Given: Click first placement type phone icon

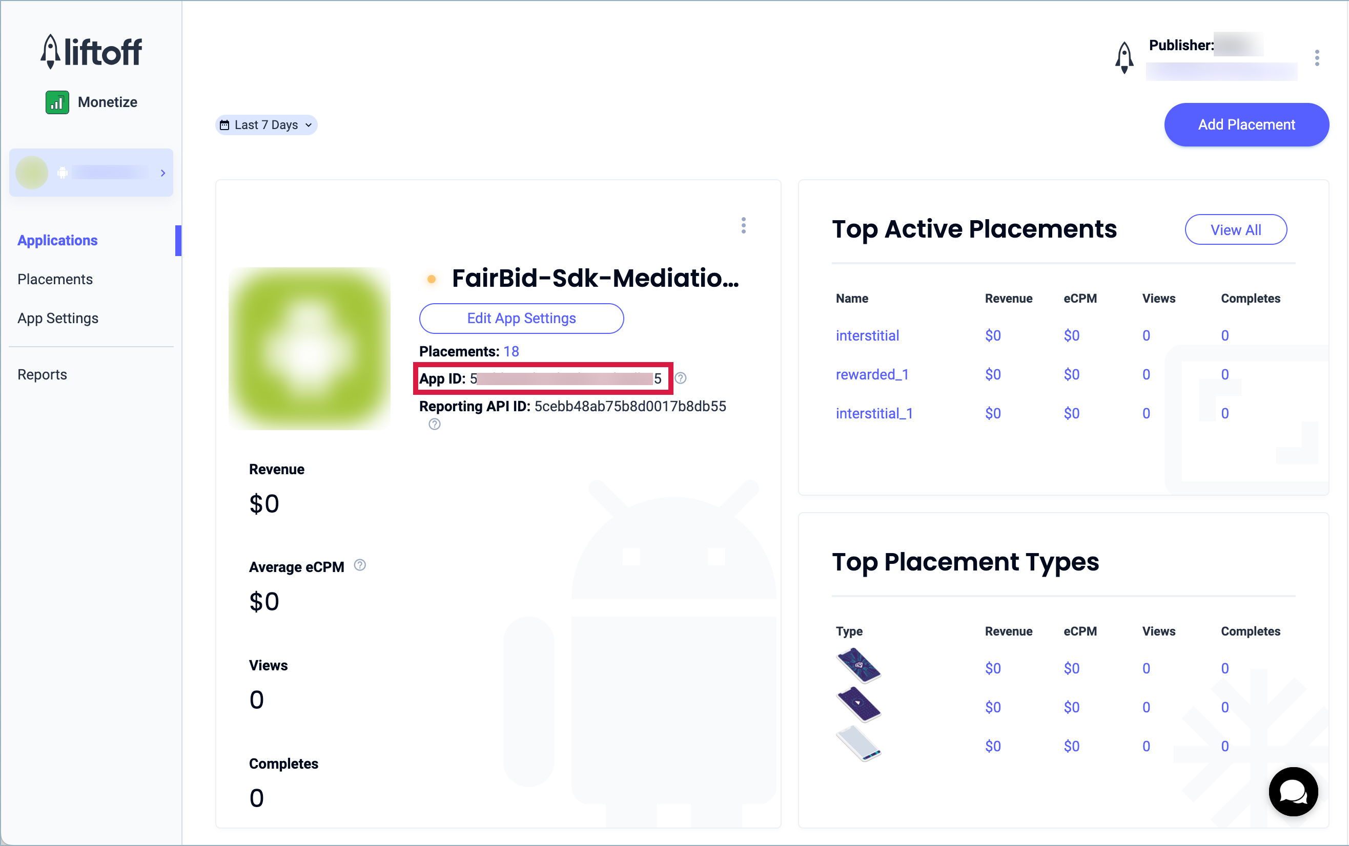Looking at the screenshot, I should 859,666.
